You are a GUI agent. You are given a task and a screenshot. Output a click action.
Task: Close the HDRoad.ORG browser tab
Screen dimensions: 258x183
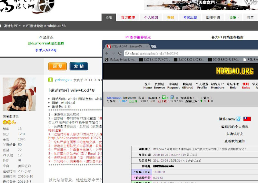pyautogui.click(x=147, y=46)
